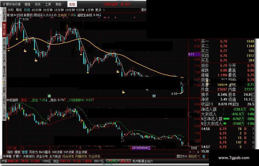
Task: Select the 日线 chart period
Action: click(x=27, y=10)
